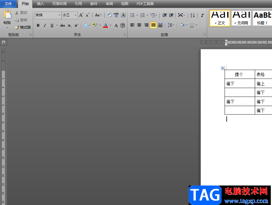Viewport: 272px width, 205px height.
Task: Align text right
Action: tap(146, 25)
